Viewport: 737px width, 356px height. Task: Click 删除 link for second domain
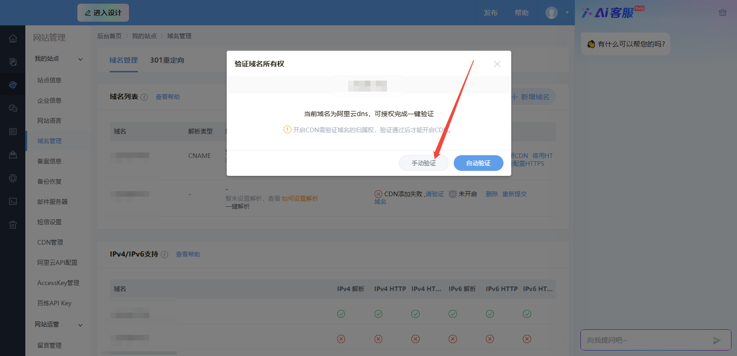click(492, 194)
